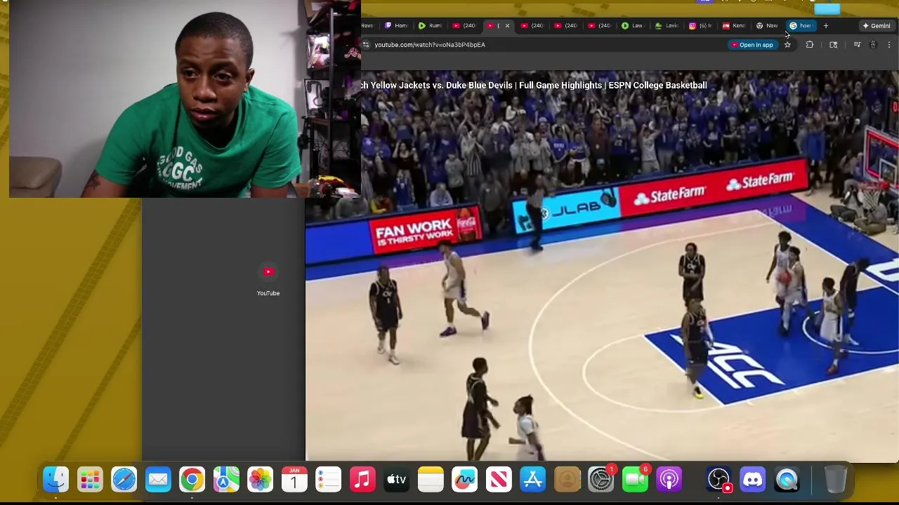The image size is (899, 505).
Task: Open Calendar from the dock
Action: click(x=294, y=480)
